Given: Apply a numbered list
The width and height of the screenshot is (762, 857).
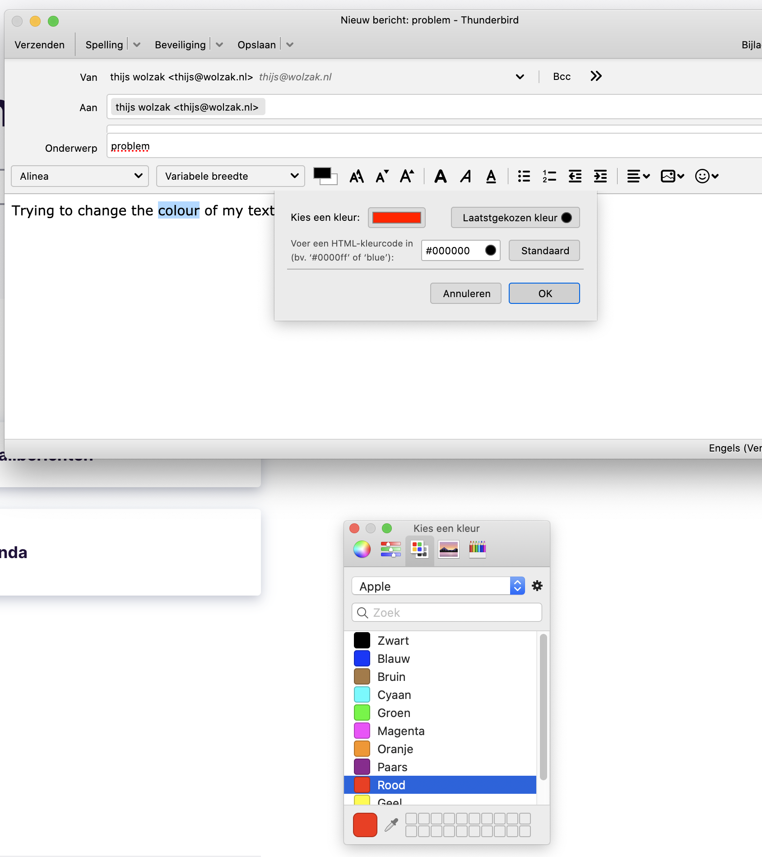Looking at the screenshot, I should 549,176.
